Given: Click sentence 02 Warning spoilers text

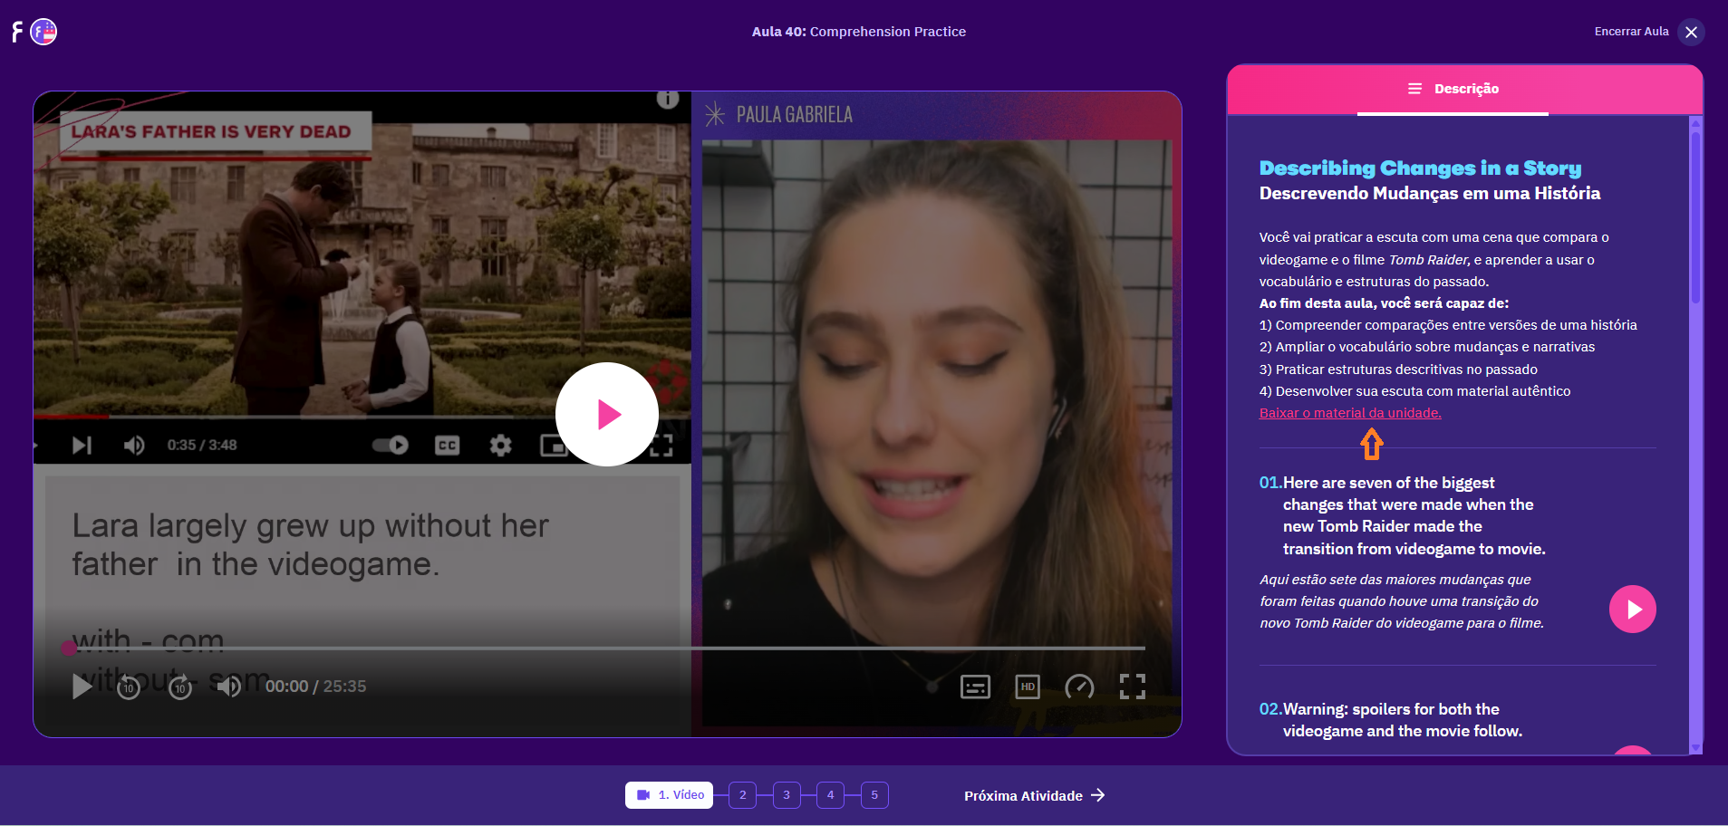Looking at the screenshot, I should pos(1403,720).
